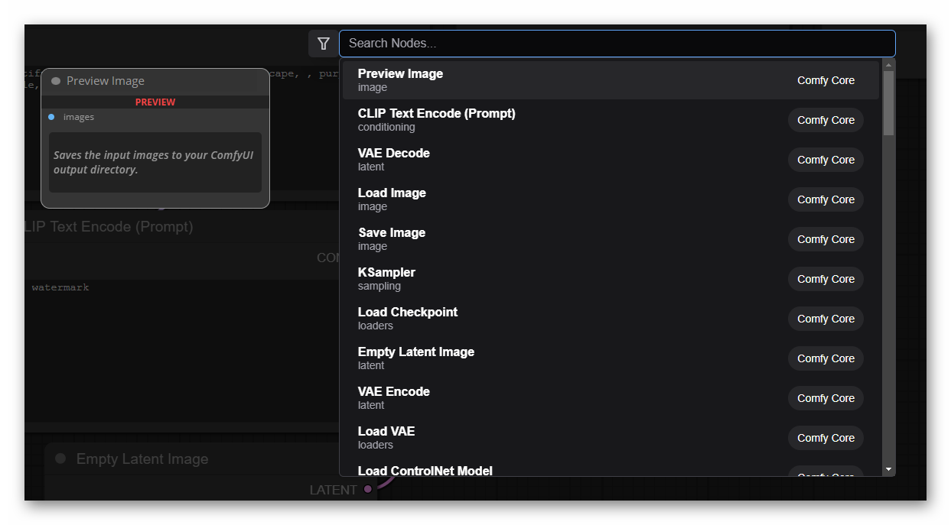Click Comfy Core badge beside KSampler
951x525 pixels.
(x=826, y=279)
